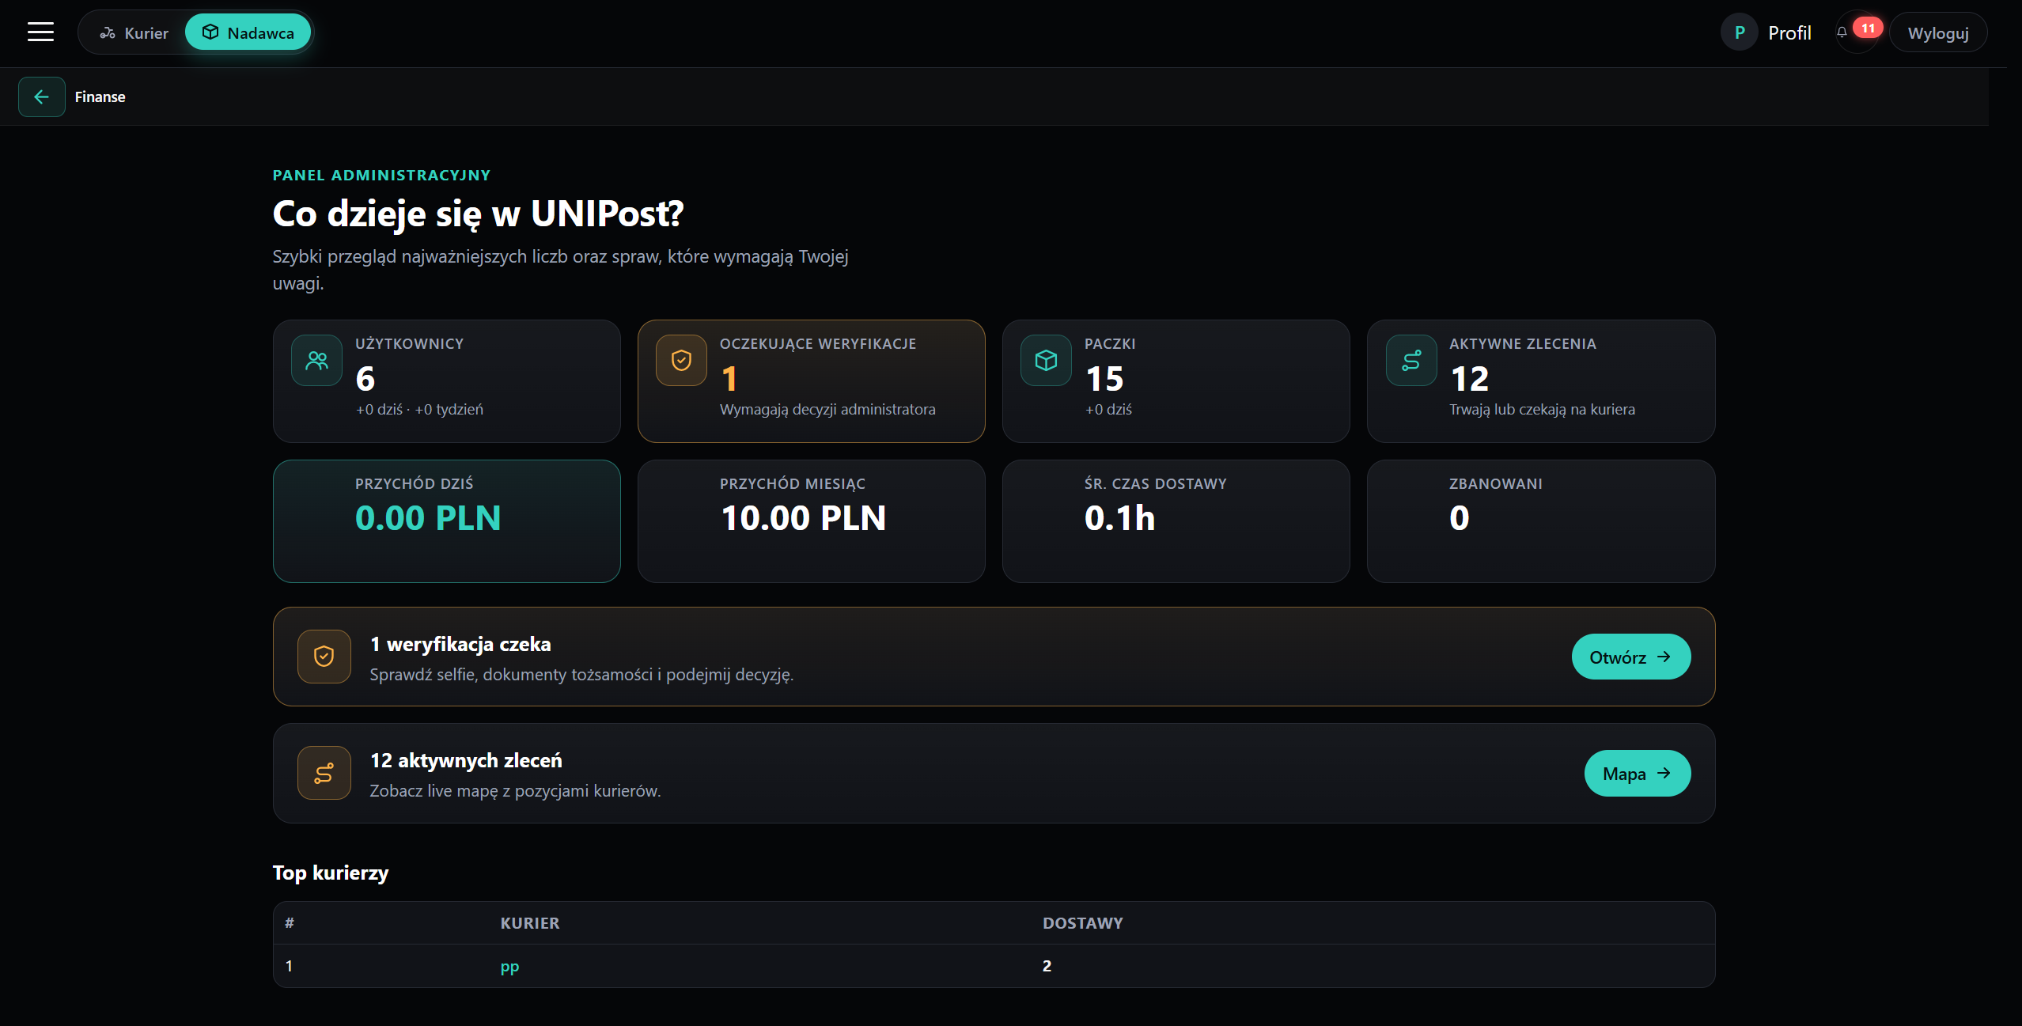Open courier 'pp' in Top kurierzy table
The height and width of the screenshot is (1026, 2022).
(x=509, y=967)
